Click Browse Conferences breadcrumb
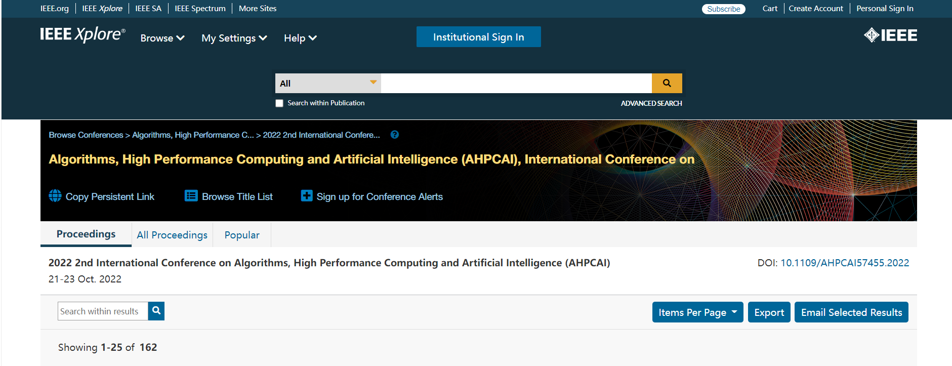 [x=86, y=135]
